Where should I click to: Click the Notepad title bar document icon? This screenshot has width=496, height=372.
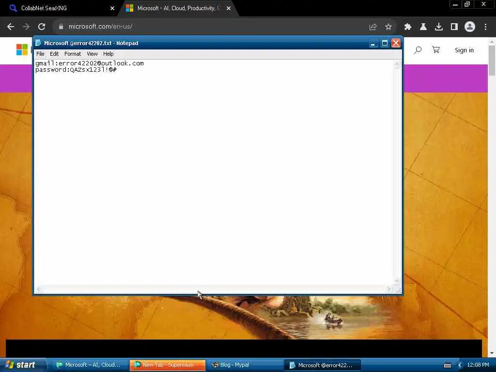(38, 43)
